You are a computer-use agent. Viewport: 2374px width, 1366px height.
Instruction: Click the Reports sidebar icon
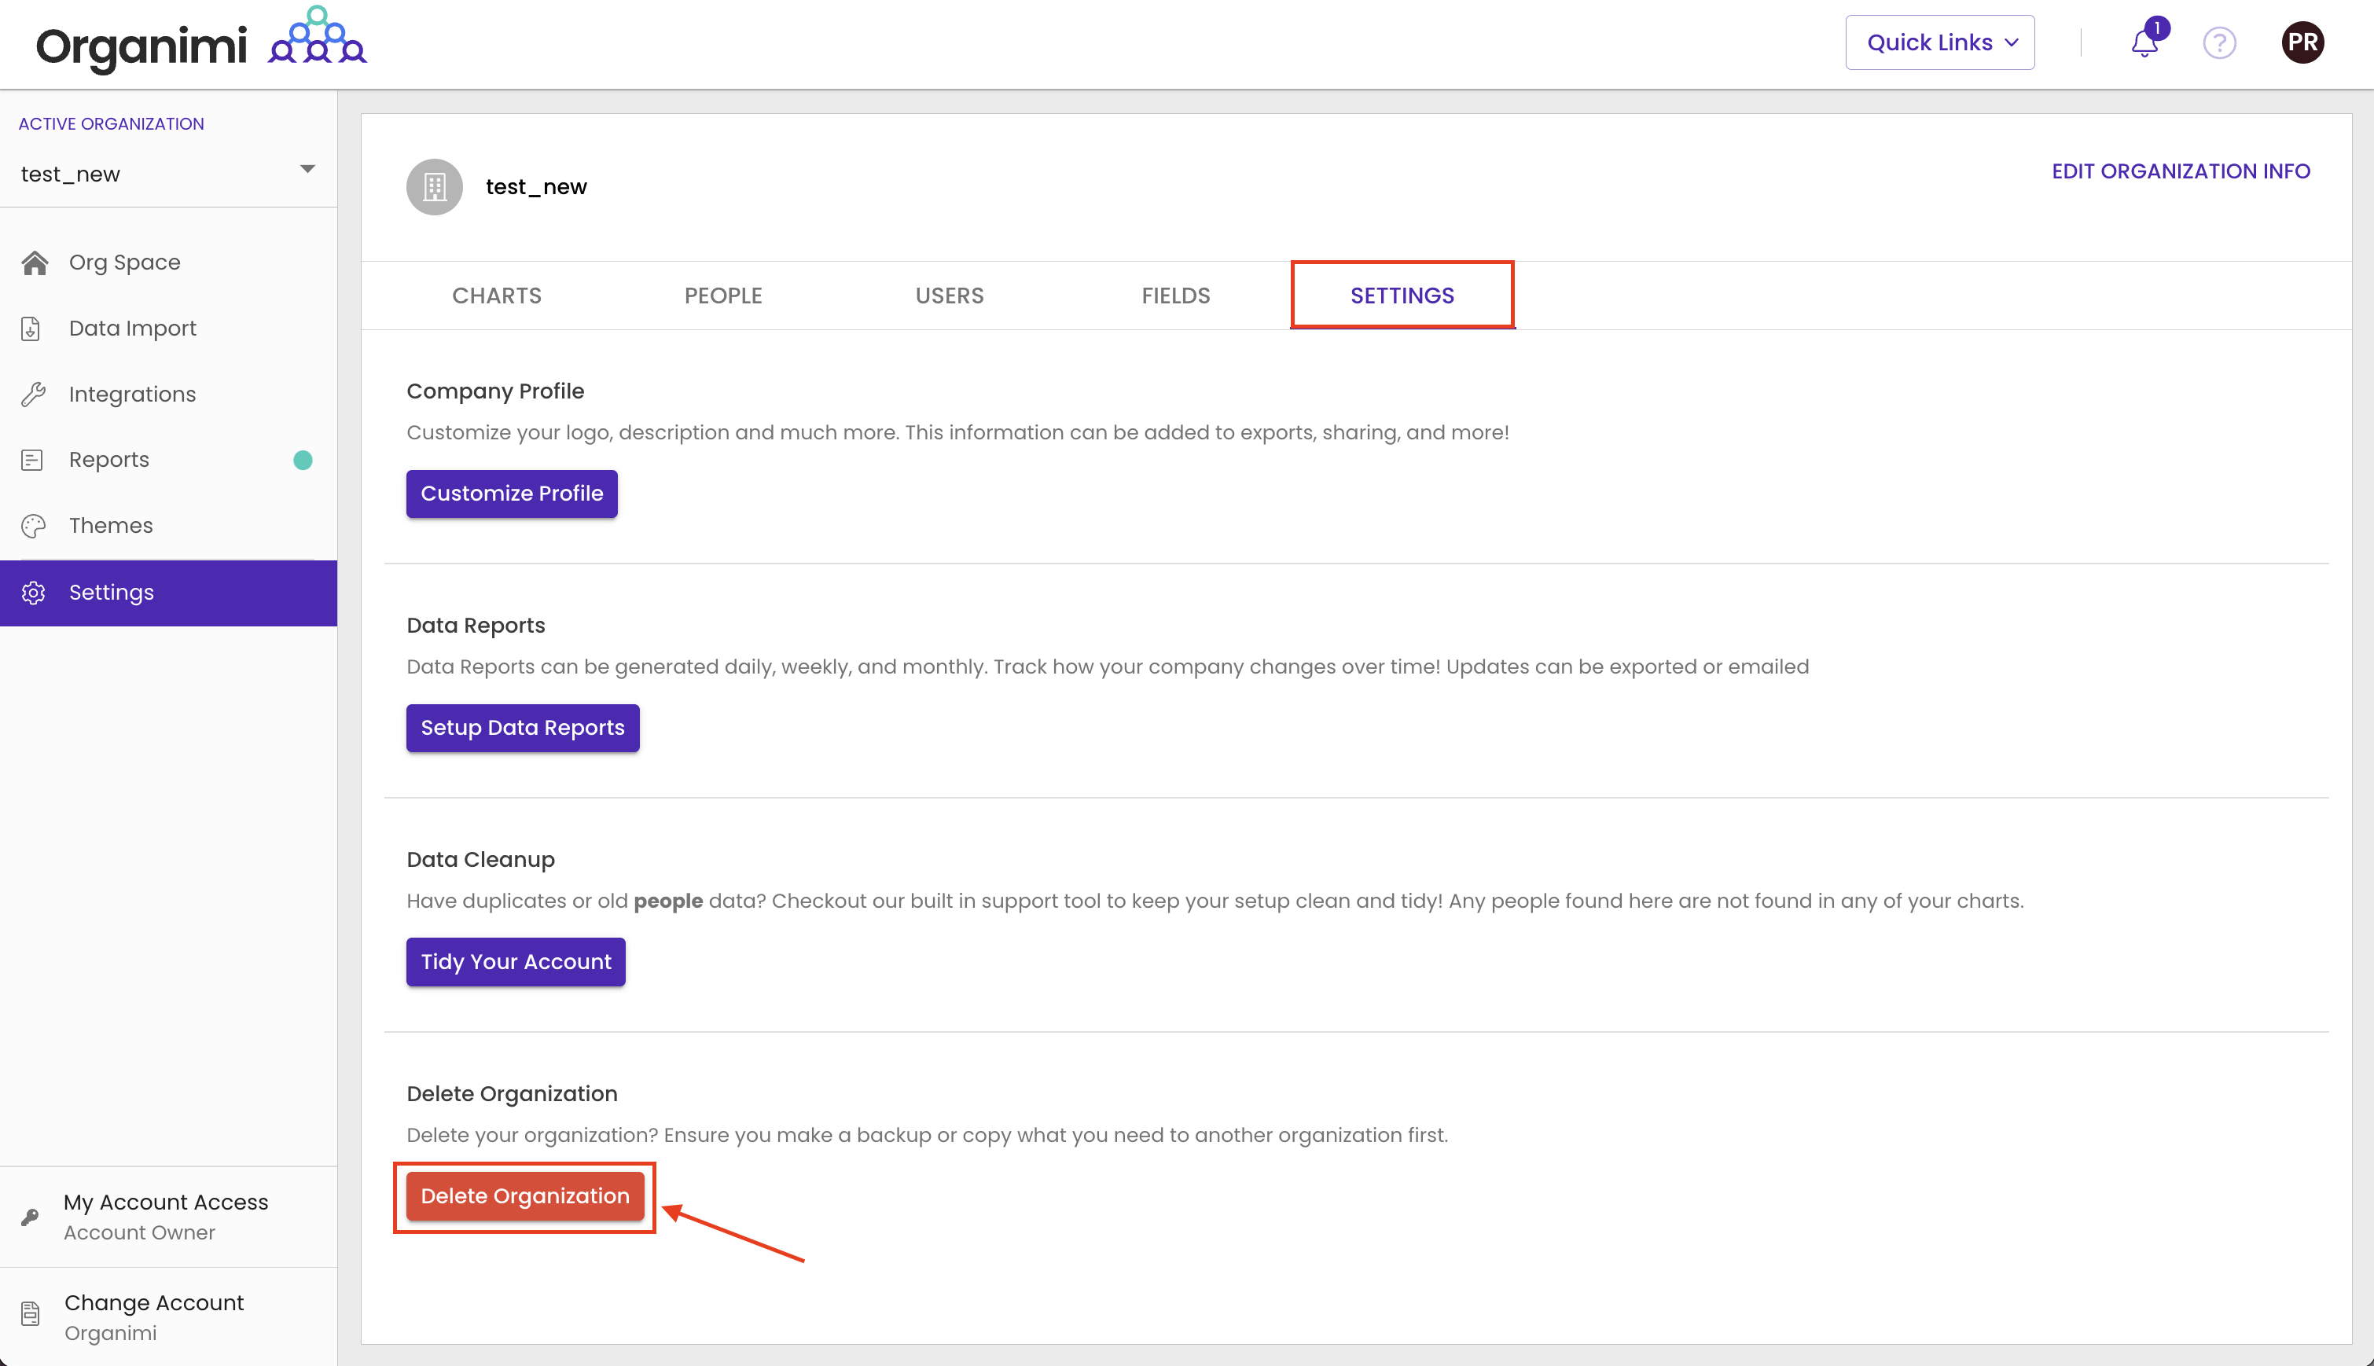coord(32,460)
